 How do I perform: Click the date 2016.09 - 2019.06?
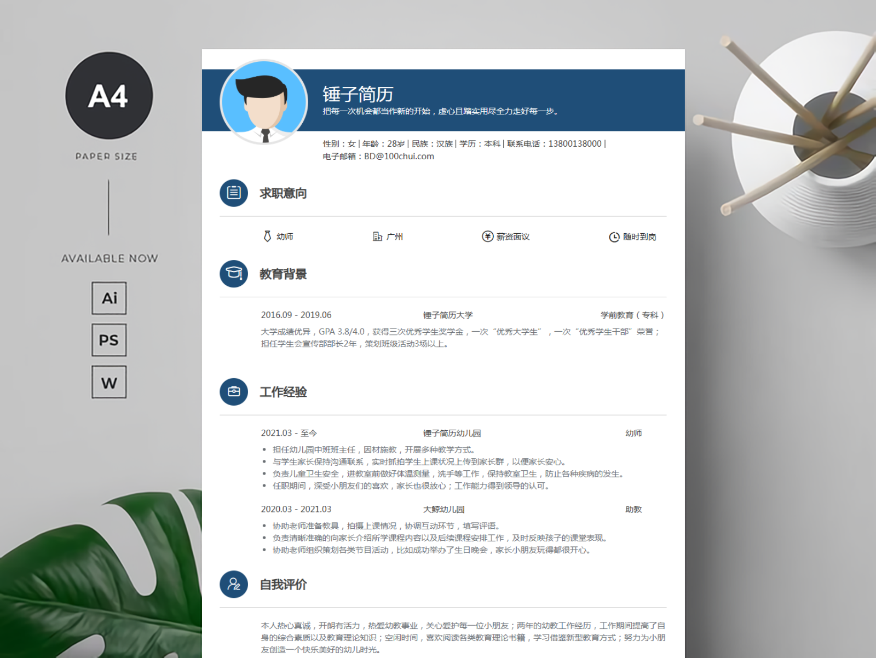point(296,315)
